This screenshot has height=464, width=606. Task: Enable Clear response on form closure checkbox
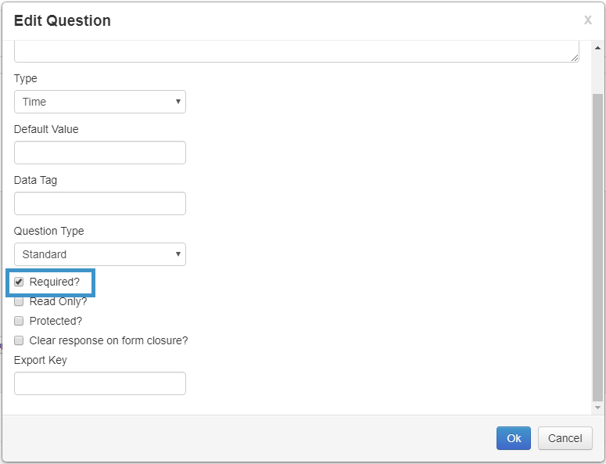[20, 340]
